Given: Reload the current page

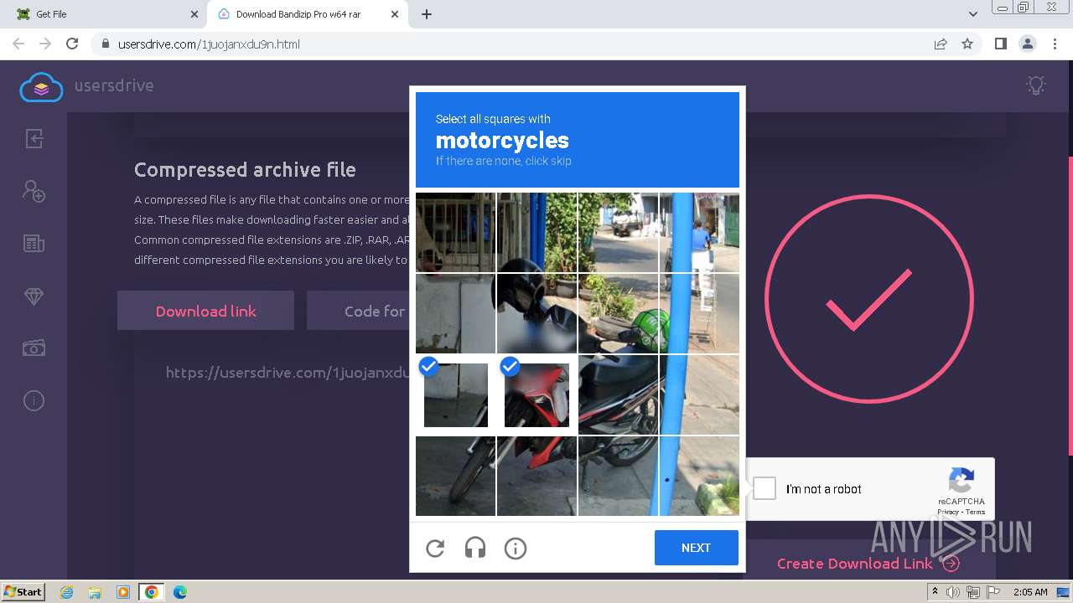Looking at the screenshot, I should 72,44.
